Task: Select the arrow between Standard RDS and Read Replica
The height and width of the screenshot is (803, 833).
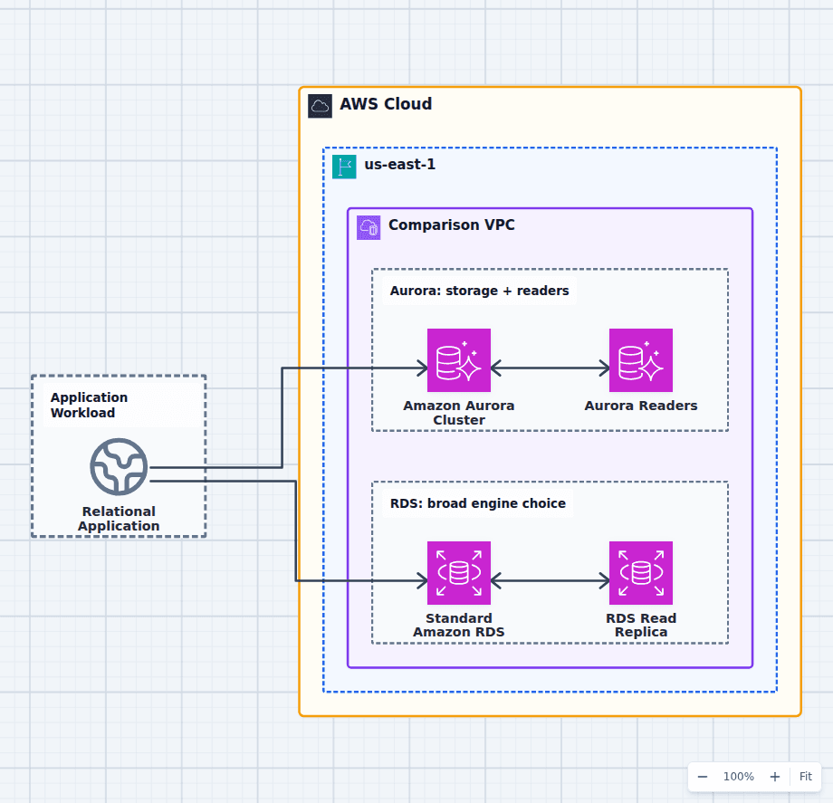Action: click(550, 581)
